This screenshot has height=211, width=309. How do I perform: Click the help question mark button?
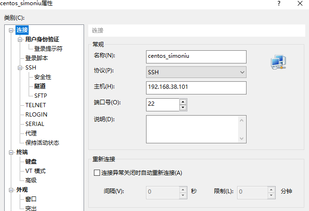279,4
